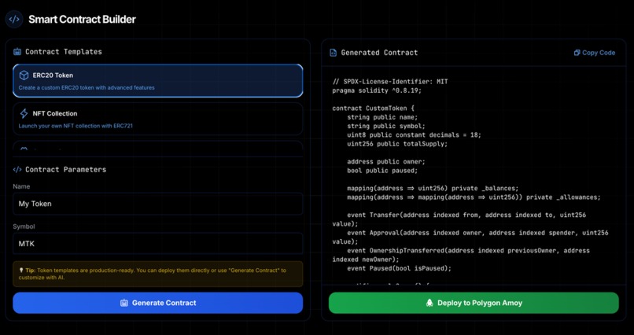Click the 'string public name;' line

382,117
